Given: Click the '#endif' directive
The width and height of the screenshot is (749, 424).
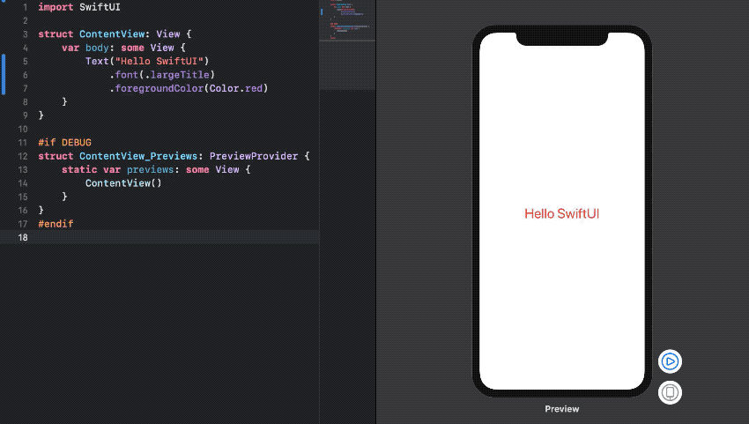Looking at the screenshot, I should pos(56,224).
